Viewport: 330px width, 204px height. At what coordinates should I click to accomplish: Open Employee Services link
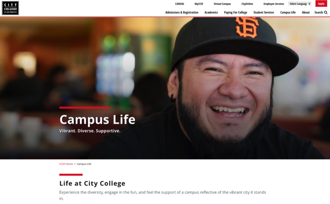point(273,4)
